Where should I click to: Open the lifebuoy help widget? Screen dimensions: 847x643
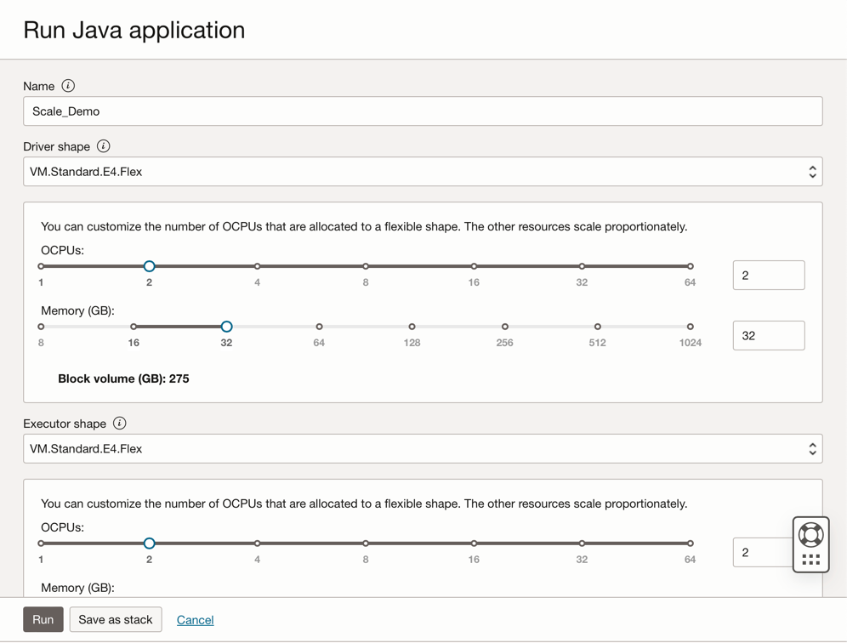(x=810, y=535)
